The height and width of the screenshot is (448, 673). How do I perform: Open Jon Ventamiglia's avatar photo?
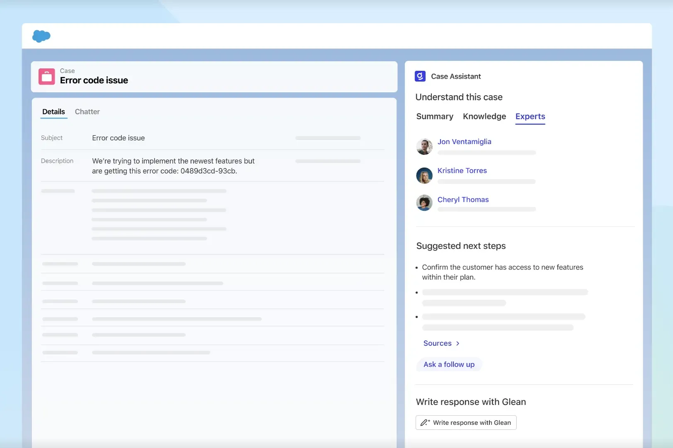coord(424,147)
